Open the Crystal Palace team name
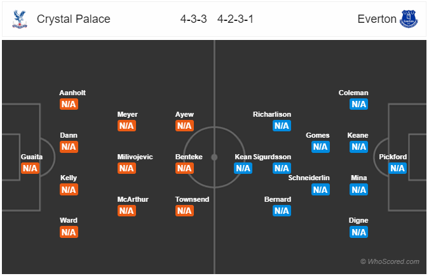 click(x=73, y=19)
